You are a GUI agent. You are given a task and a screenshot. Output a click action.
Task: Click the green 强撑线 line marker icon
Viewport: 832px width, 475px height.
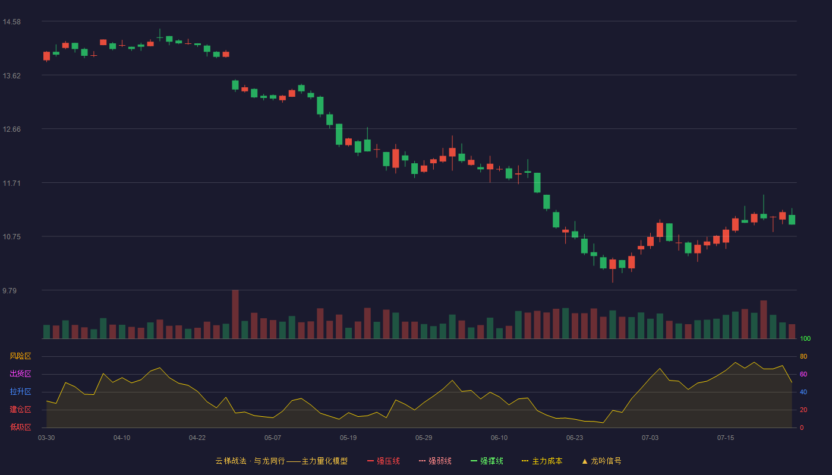(474, 461)
